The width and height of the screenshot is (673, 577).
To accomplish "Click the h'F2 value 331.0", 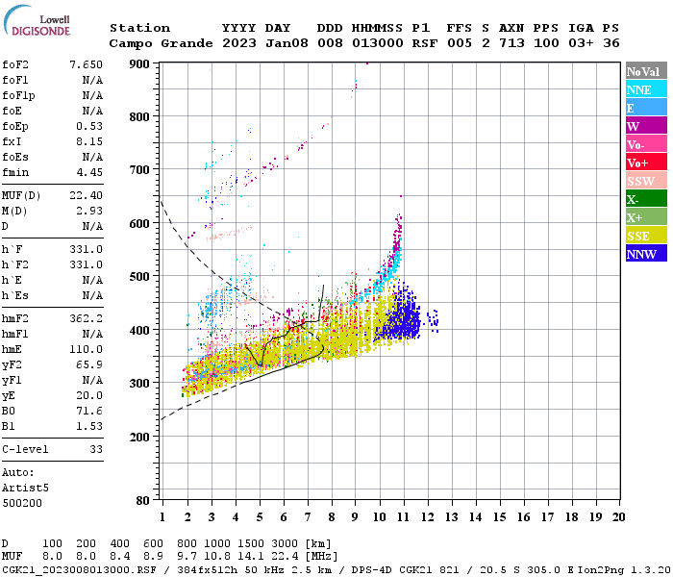I will [86, 264].
